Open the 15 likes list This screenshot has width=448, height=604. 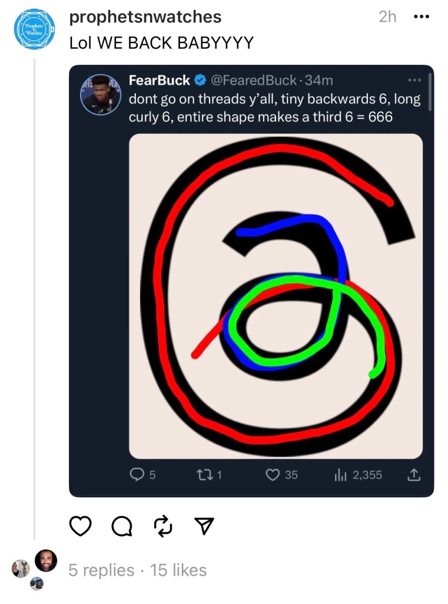click(178, 570)
